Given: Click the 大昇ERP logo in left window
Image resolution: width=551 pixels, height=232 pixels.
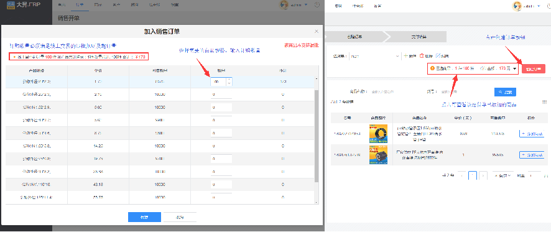Looking at the screenshot, I should pos(24,5).
